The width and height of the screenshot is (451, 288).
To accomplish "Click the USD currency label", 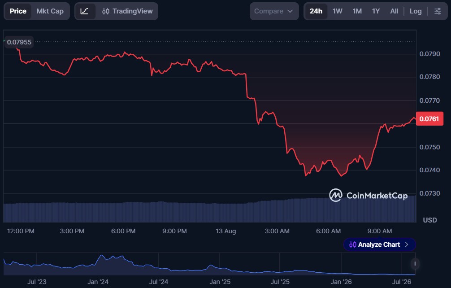I will point(430,220).
